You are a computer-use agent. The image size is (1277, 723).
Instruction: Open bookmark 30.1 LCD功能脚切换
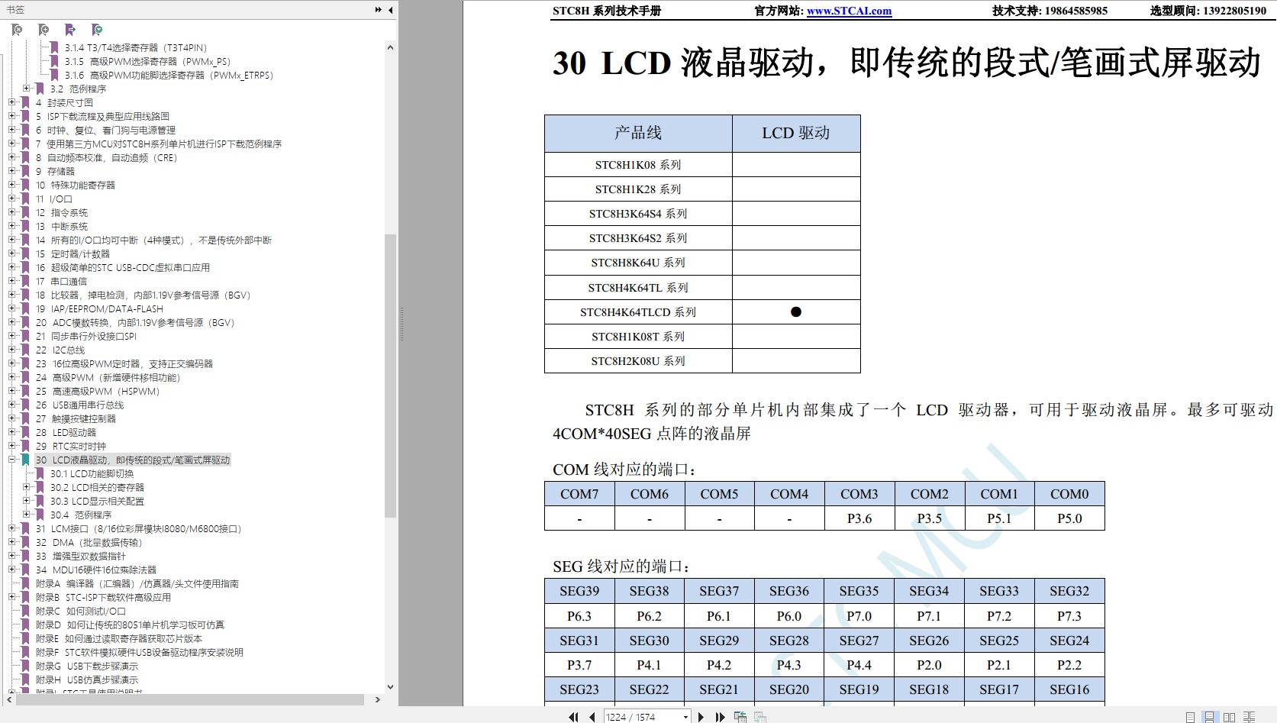92,473
